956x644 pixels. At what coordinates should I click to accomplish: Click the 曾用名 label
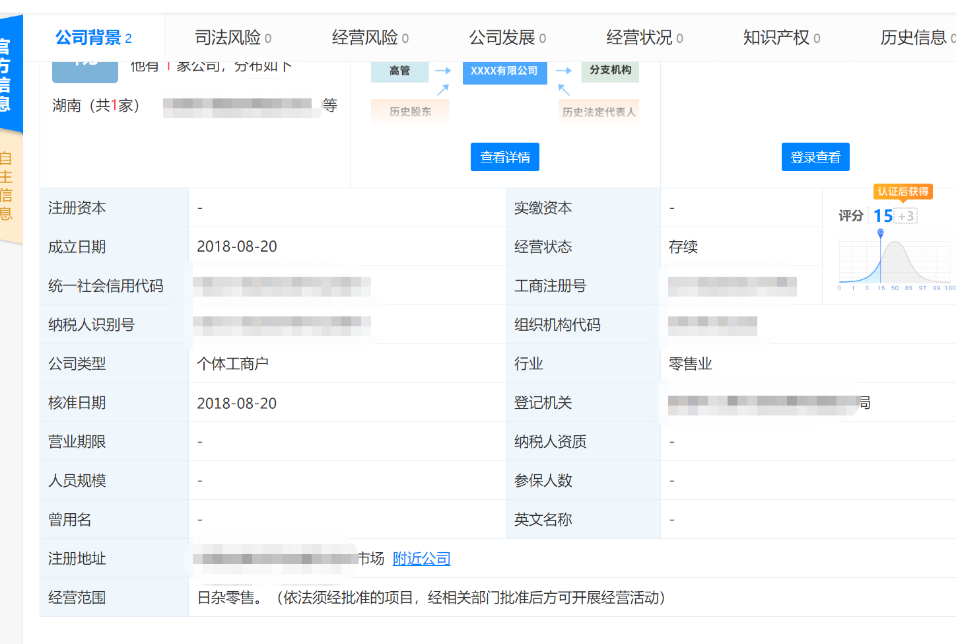[x=69, y=520]
